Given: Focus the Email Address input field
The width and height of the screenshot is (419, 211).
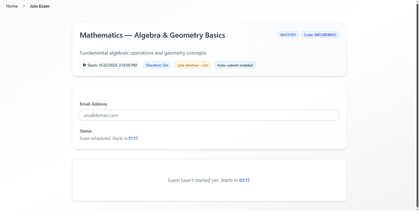Looking at the screenshot, I should coord(209,115).
